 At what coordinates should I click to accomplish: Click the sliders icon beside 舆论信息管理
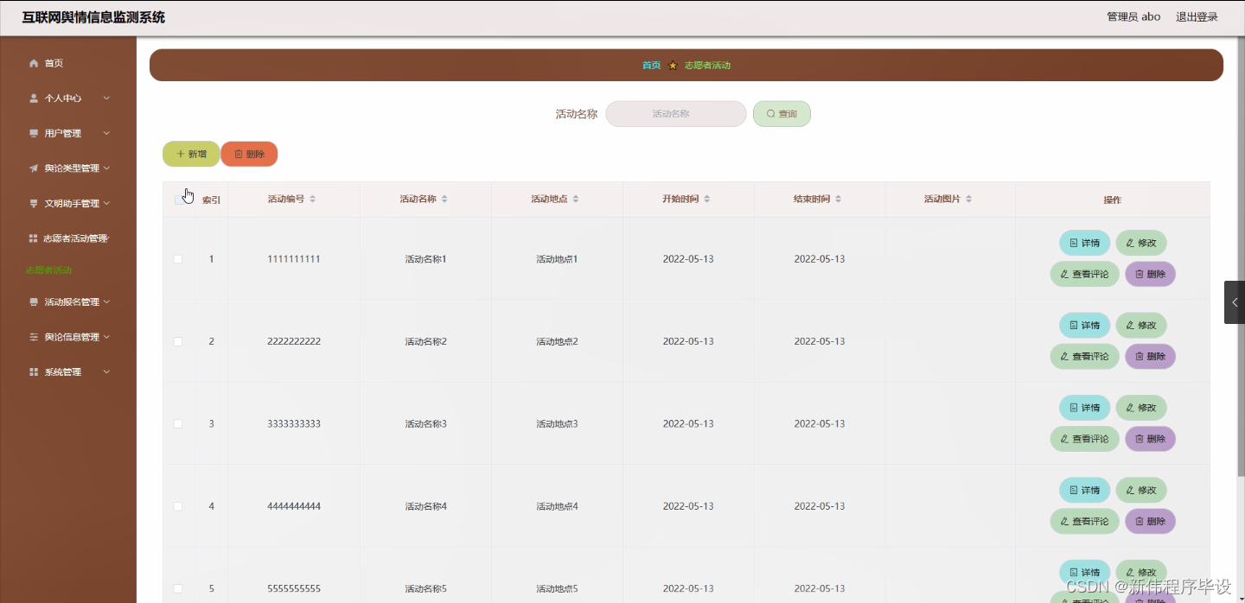34,337
